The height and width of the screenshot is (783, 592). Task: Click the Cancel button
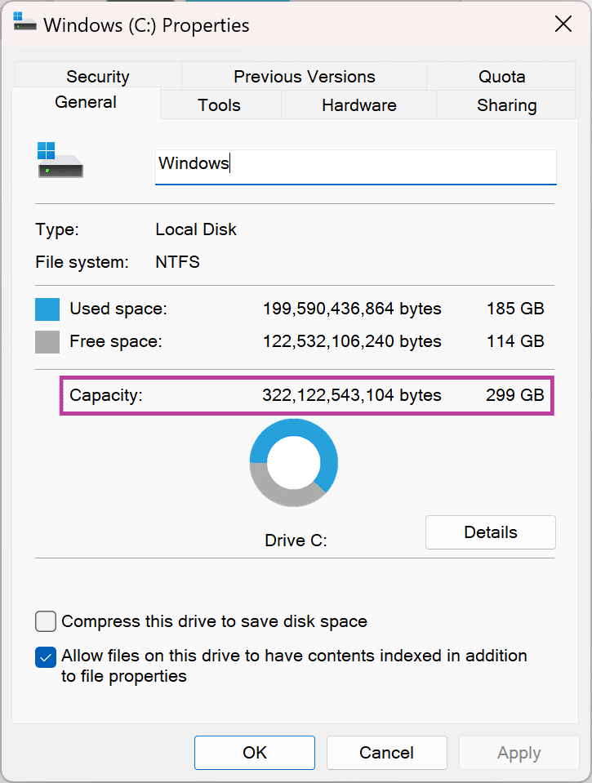387,753
